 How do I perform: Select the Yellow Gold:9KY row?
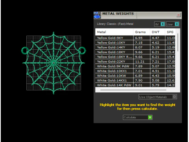pos(135,38)
